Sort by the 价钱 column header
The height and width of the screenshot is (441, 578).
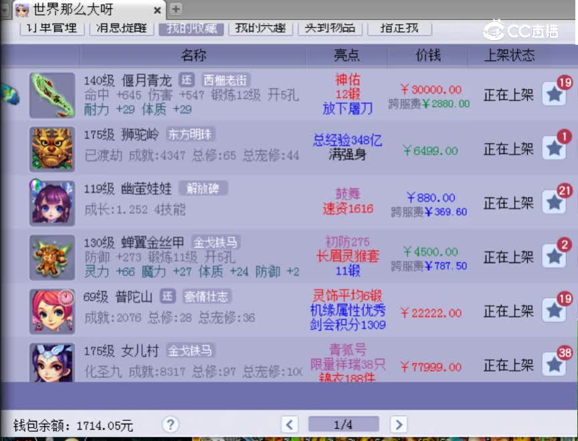(x=428, y=55)
